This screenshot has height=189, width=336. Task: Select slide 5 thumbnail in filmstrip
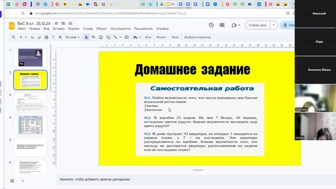coord(30,147)
